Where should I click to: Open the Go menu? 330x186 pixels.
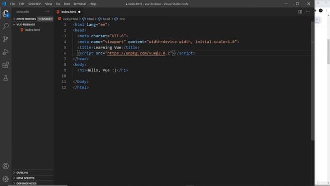(58, 4)
